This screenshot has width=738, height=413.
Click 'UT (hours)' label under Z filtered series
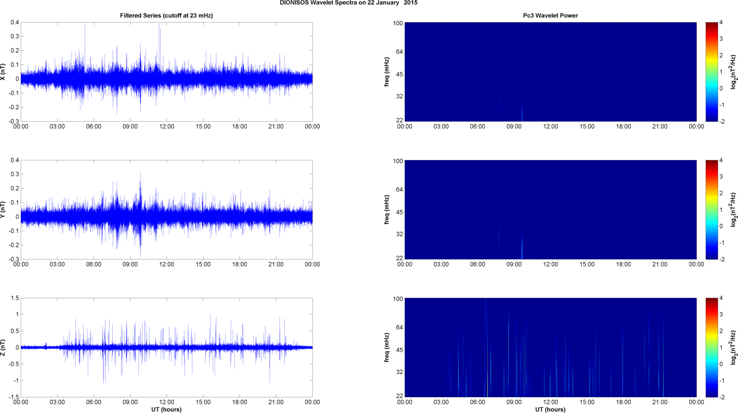pyautogui.click(x=166, y=410)
